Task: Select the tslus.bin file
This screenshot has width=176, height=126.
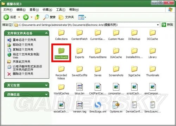Action: pyautogui.click(x=80, y=89)
